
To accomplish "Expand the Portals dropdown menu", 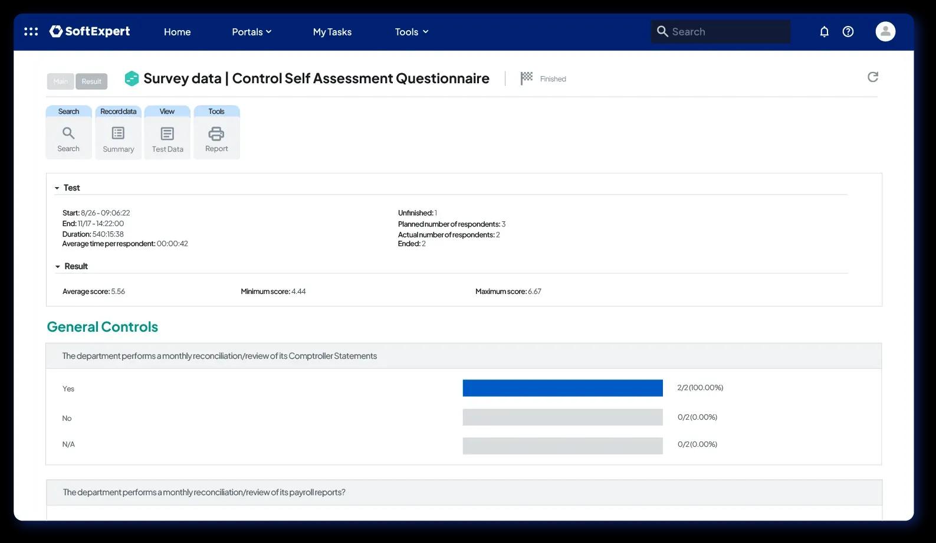I will pyautogui.click(x=252, y=32).
